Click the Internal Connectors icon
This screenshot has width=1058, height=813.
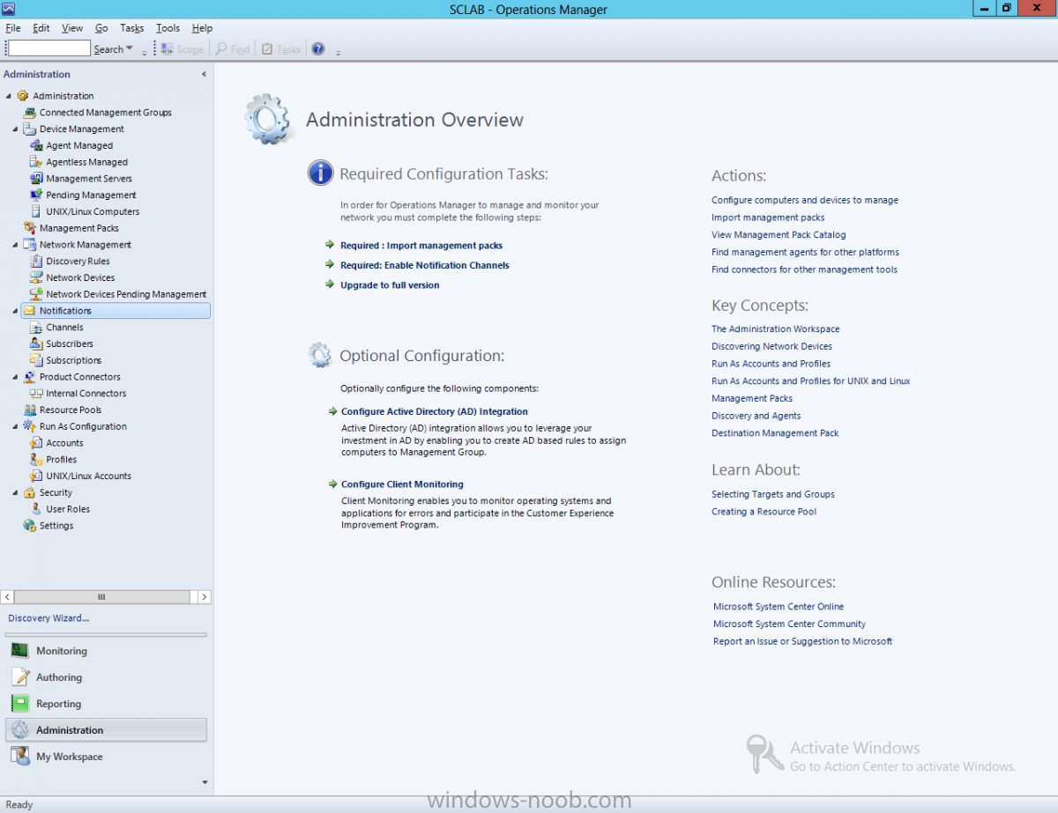36,394
